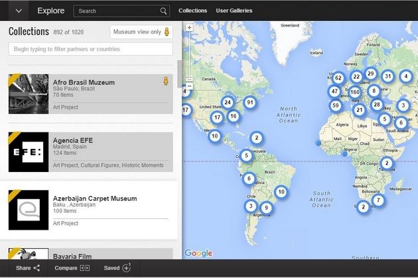
Task: Click the cluster marker 10 near Mexico
Action: click(x=214, y=136)
